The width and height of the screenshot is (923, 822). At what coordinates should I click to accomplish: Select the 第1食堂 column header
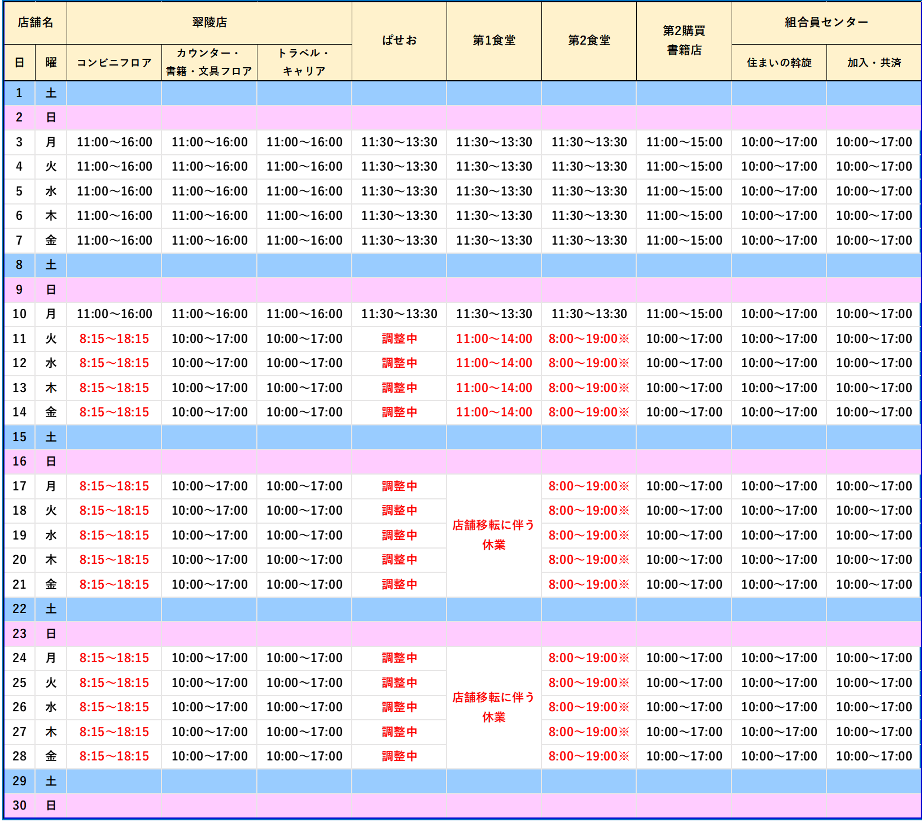[494, 41]
